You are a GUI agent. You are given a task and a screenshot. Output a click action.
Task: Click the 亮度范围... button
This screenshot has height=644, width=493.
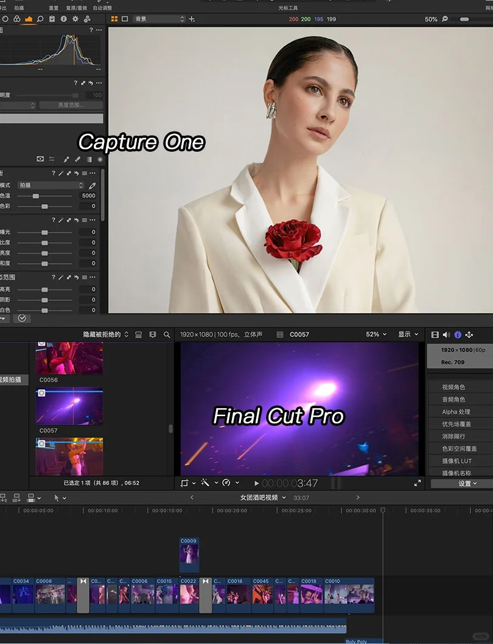71,105
